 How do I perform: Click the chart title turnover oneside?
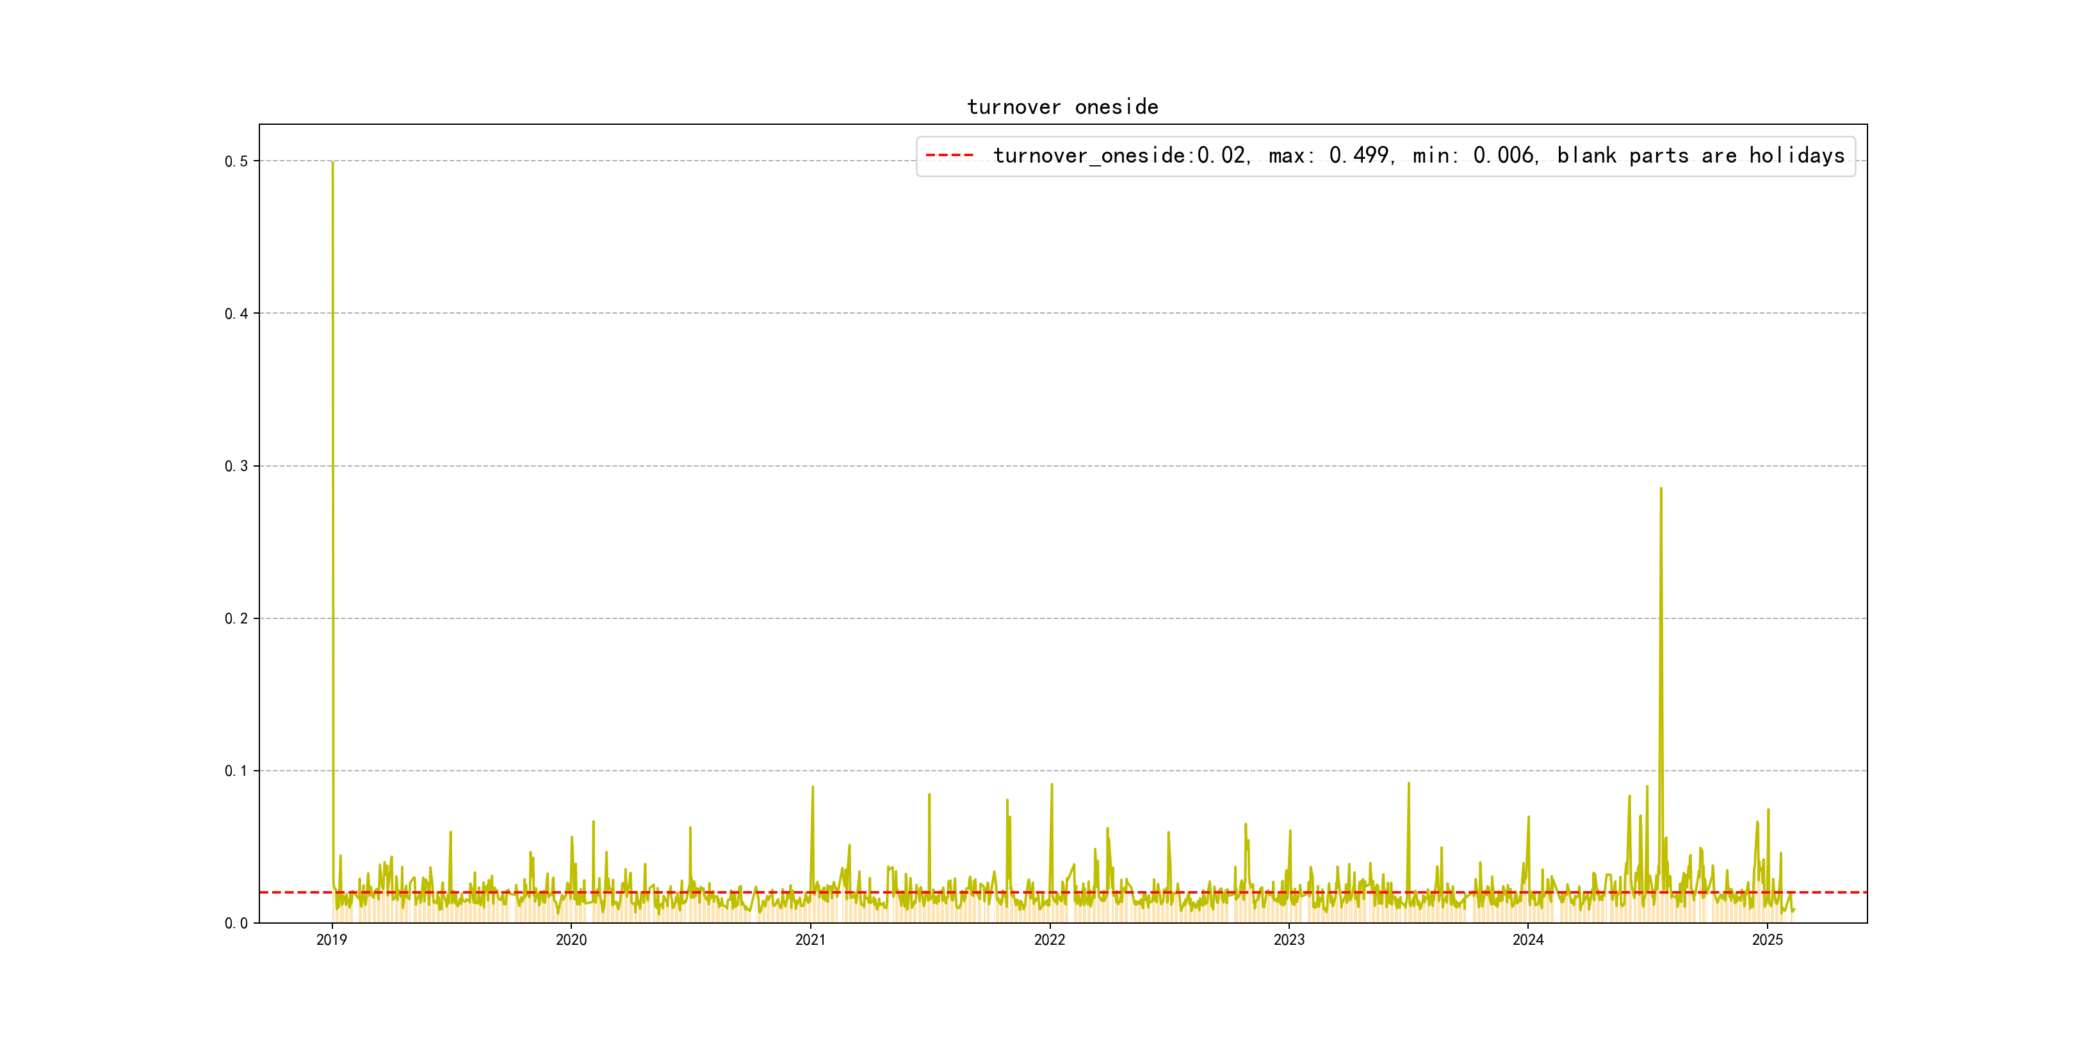(1062, 107)
